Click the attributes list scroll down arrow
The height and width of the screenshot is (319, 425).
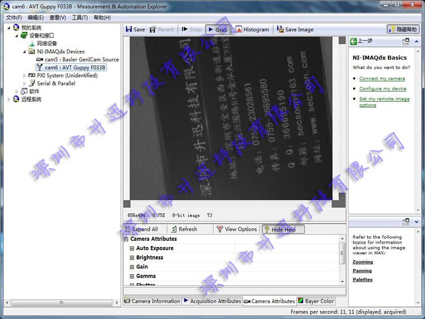pos(342,282)
